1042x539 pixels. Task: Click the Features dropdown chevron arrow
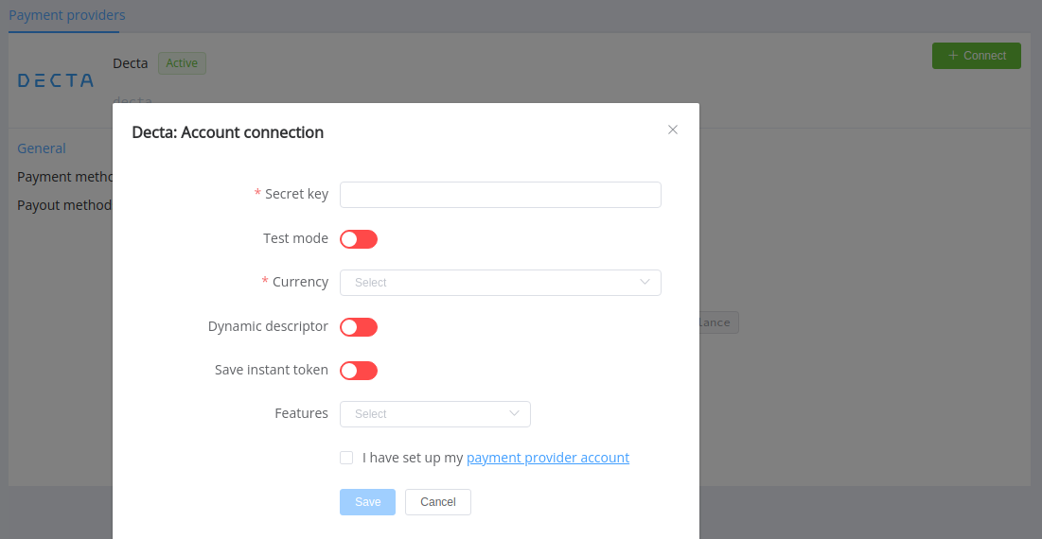(514, 413)
